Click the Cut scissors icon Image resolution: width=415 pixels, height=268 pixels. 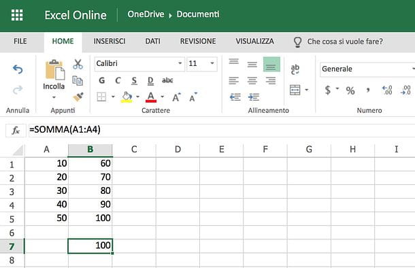click(78, 64)
